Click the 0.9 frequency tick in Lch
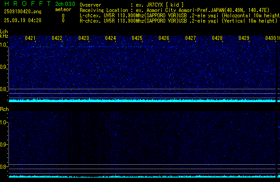280x182 pixels. point(4,67)
